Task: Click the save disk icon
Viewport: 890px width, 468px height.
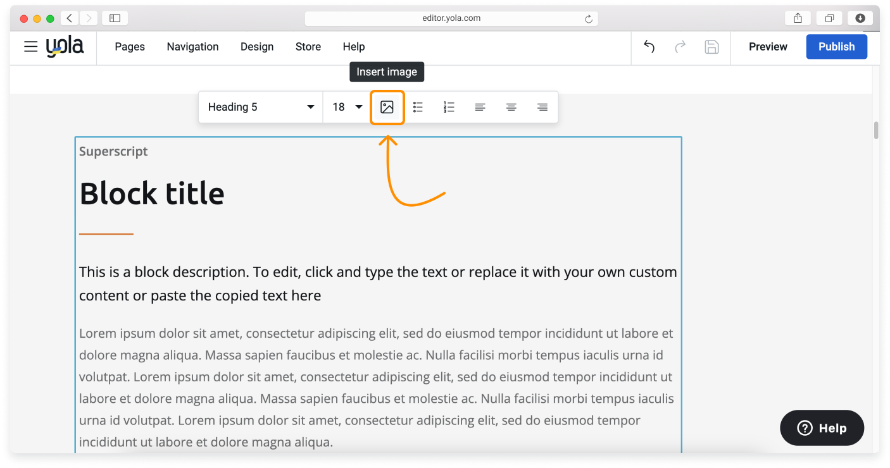Action: coord(711,47)
